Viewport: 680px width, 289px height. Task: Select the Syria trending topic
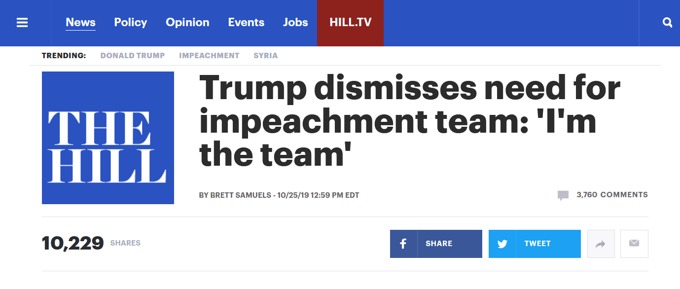(x=265, y=56)
